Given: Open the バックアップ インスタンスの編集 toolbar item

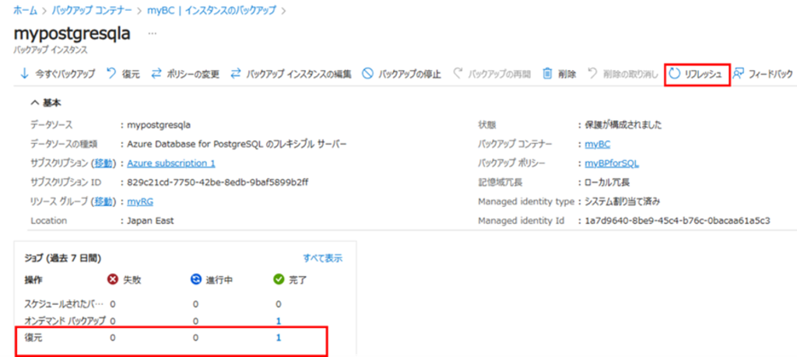Looking at the screenshot, I should (291, 74).
